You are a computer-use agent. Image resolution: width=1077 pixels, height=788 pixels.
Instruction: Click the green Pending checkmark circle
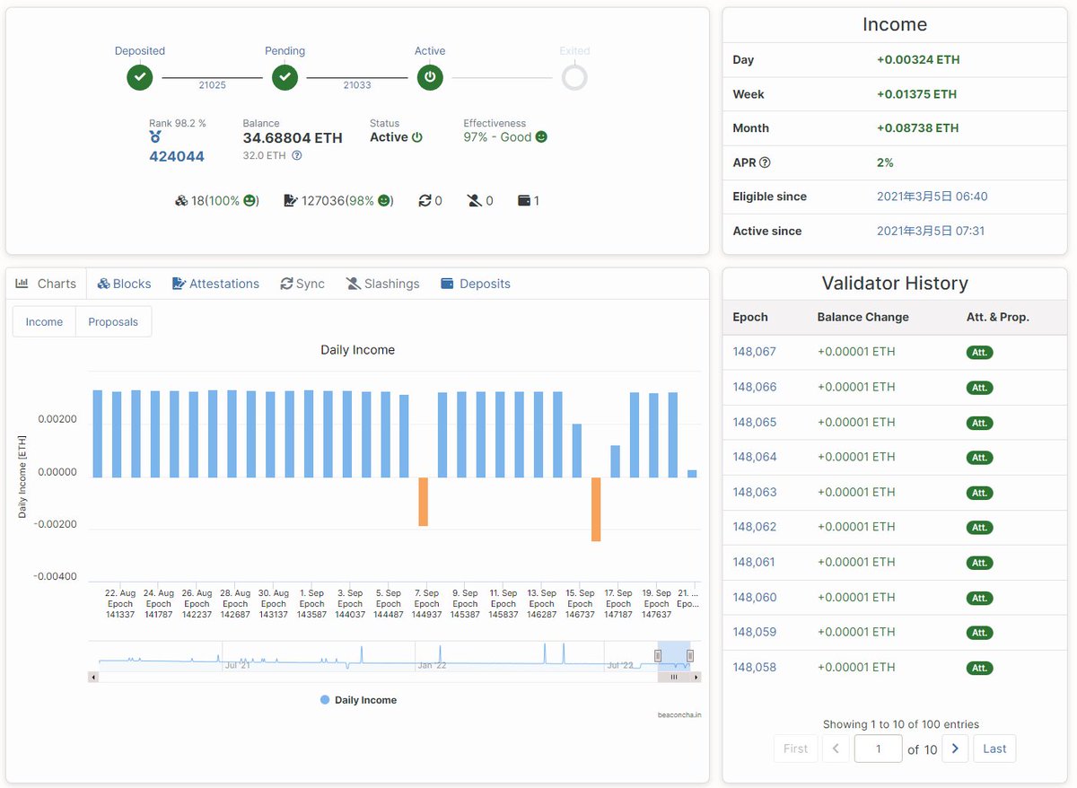(285, 77)
